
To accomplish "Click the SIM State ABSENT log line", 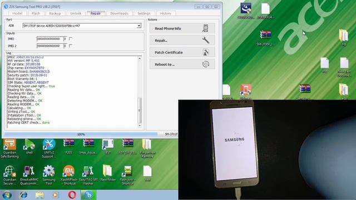I will [x=28, y=82].
